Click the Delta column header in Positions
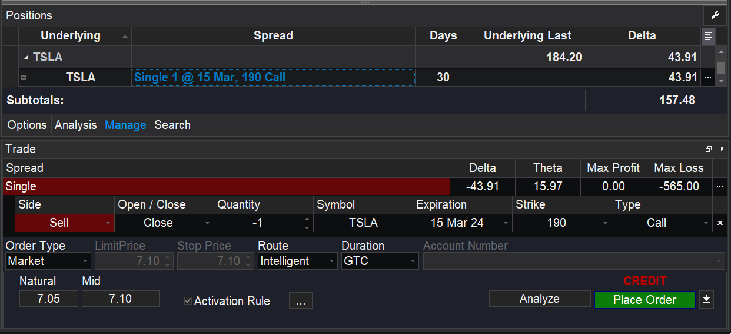 point(642,36)
